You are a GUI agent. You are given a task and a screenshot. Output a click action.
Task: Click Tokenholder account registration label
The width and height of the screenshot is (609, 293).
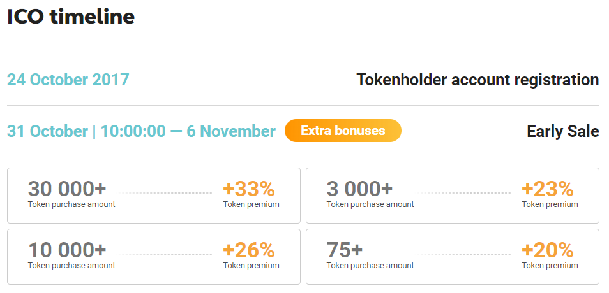[x=477, y=80]
